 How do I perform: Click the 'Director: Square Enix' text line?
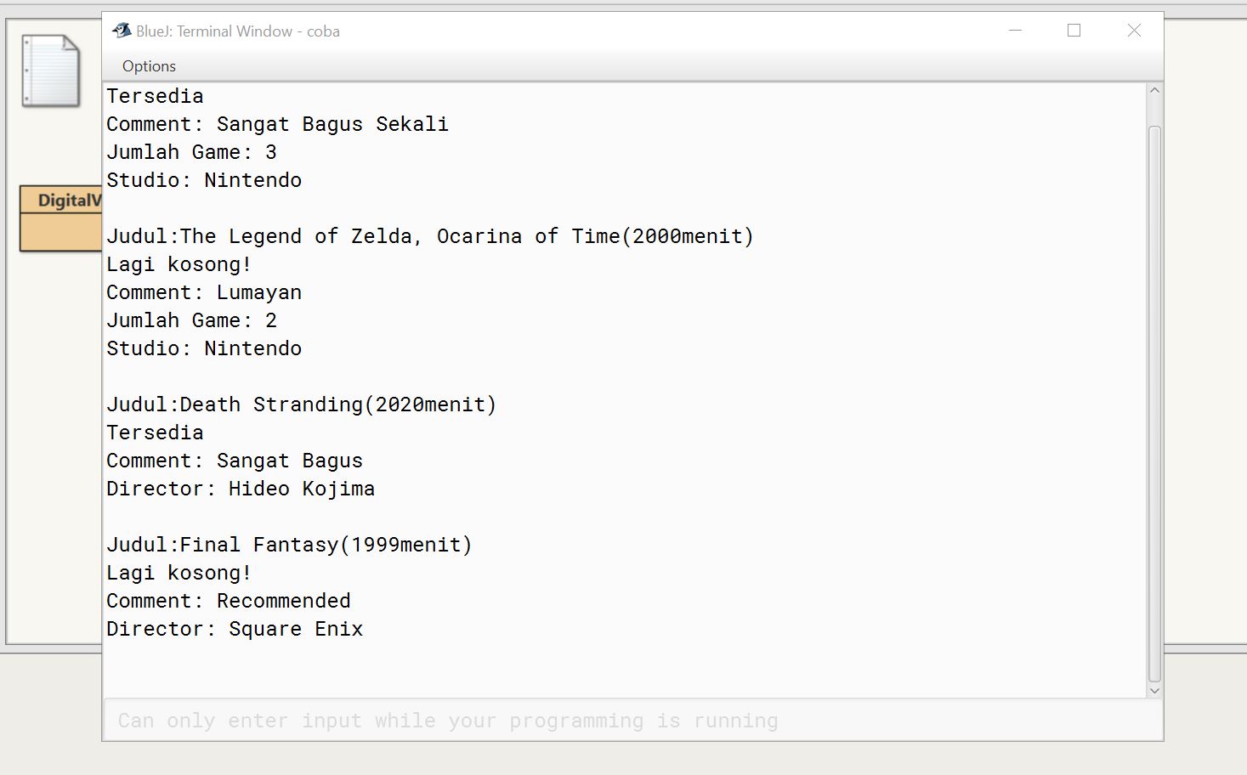[x=235, y=629]
